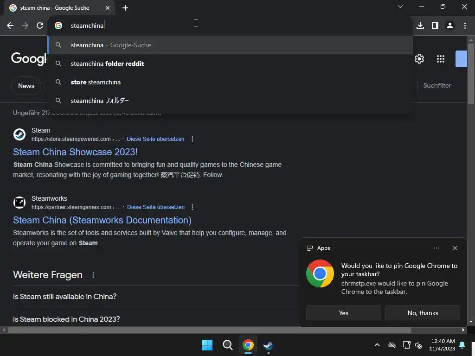Open the clock showing 12:40 AM

pyautogui.click(x=442, y=345)
